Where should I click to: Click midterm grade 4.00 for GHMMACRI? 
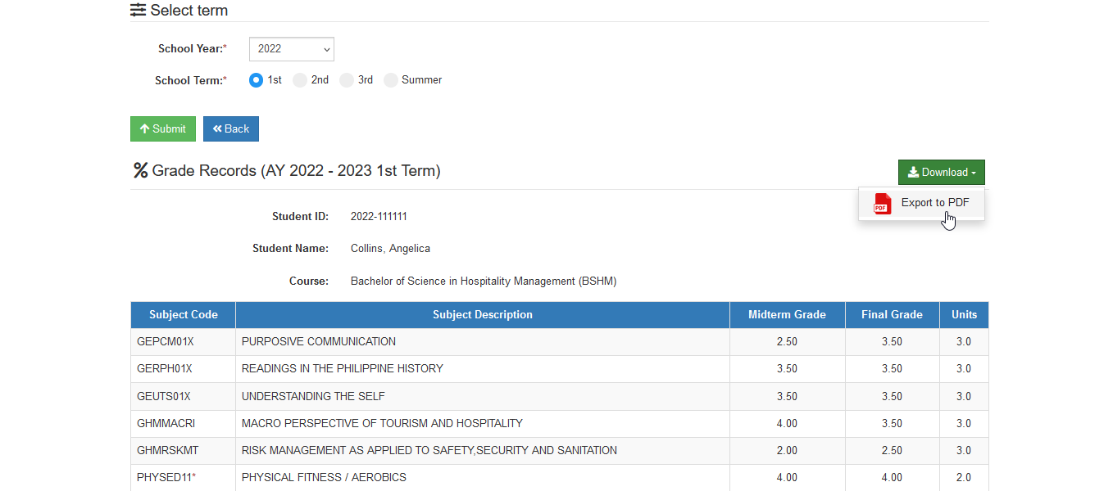coord(787,424)
